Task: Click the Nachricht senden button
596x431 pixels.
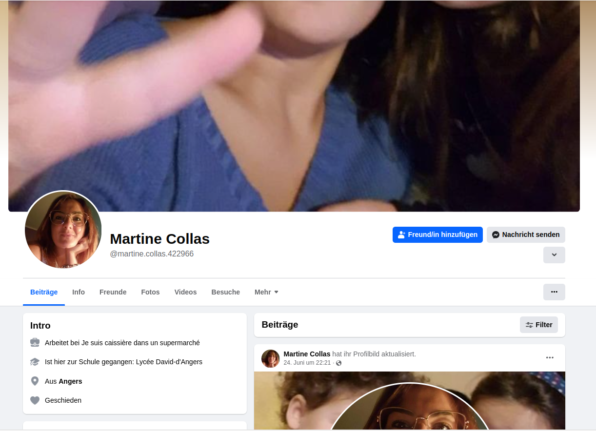Action: pyautogui.click(x=526, y=235)
